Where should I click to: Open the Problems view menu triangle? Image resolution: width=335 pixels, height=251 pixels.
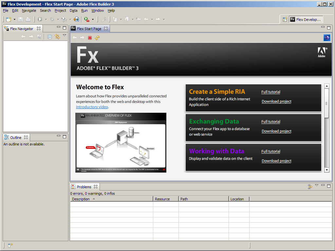point(317,185)
